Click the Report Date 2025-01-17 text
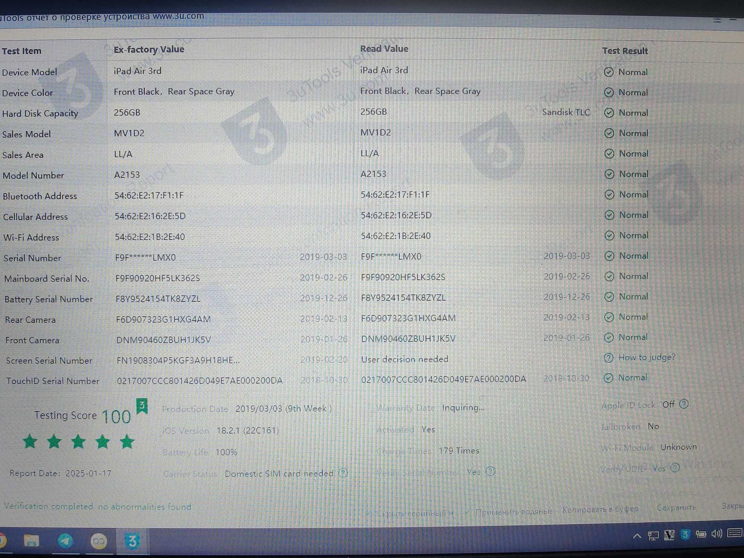Image resolution: width=744 pixels, height=558 pixels. point(60,473)
